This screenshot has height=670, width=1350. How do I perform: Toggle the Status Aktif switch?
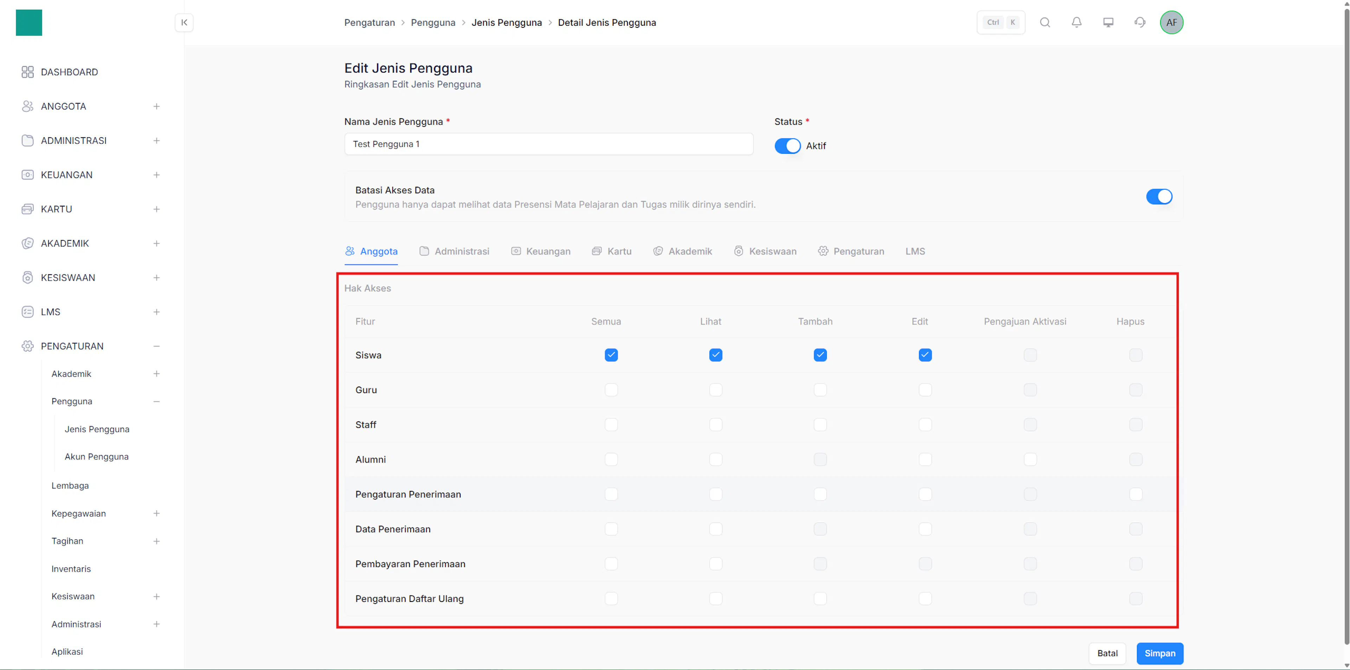click(787, 146)
